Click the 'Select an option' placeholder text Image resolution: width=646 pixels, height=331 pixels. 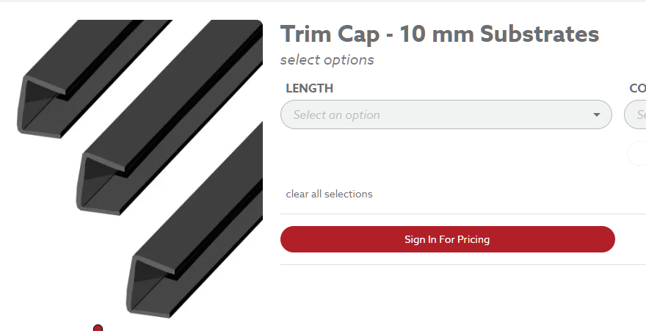pos(337,115)
